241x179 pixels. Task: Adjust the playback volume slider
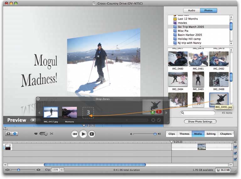click(x=155, y=134)
